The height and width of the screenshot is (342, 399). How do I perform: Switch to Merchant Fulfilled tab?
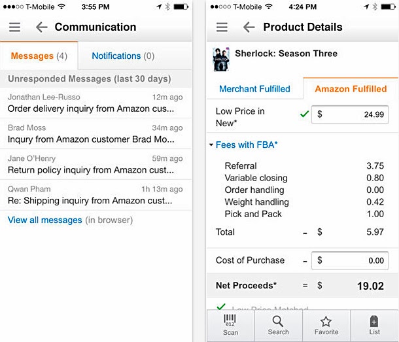[x=254, y=89]
